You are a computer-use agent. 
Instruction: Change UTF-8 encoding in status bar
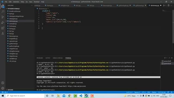(x=144, y=92)
